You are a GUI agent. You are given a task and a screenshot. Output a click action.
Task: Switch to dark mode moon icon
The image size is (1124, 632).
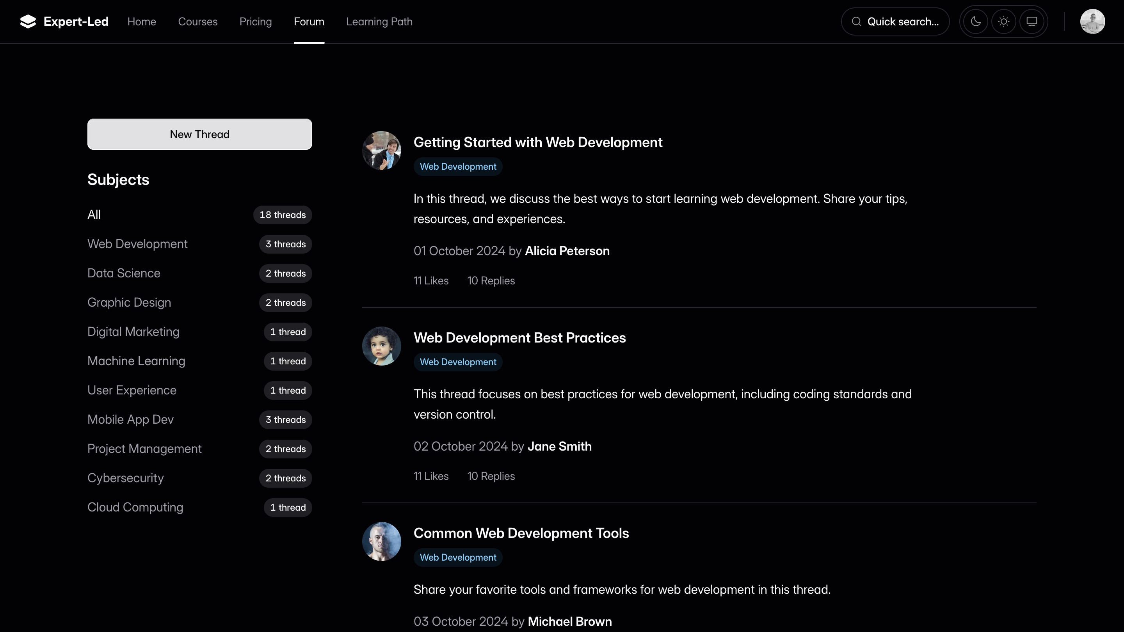(976, 21)
